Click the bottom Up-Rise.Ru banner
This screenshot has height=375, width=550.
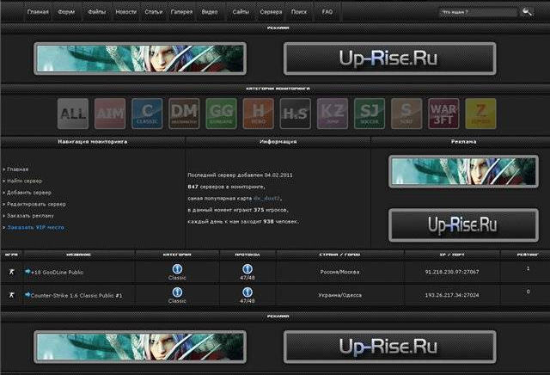click(x=389, y=347)
